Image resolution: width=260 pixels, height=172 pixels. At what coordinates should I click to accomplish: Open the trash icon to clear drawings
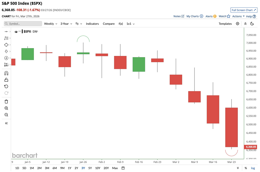pyautogui.click(x=6, y=101)
